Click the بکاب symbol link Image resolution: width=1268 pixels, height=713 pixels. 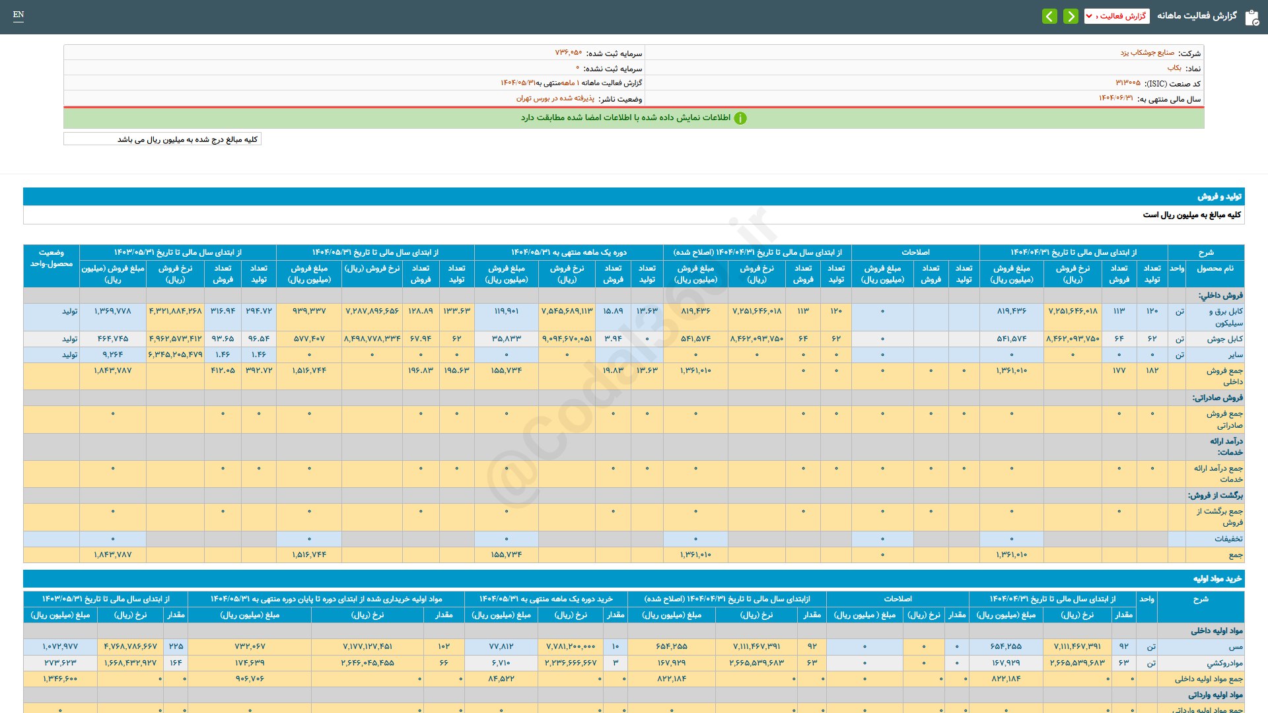(1174, 68)
